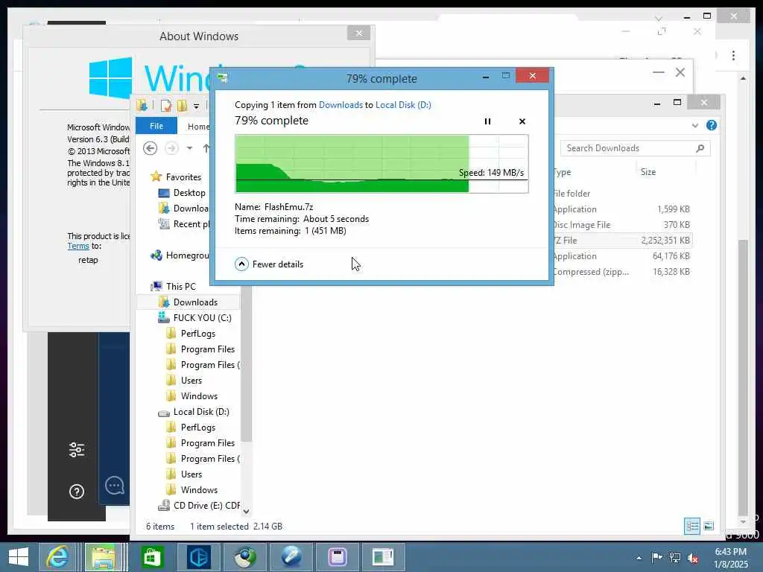Viewport: 763px width, 572px height.
Task: Select the 64,176 KB Application row
Action: (x=622, y=256)
